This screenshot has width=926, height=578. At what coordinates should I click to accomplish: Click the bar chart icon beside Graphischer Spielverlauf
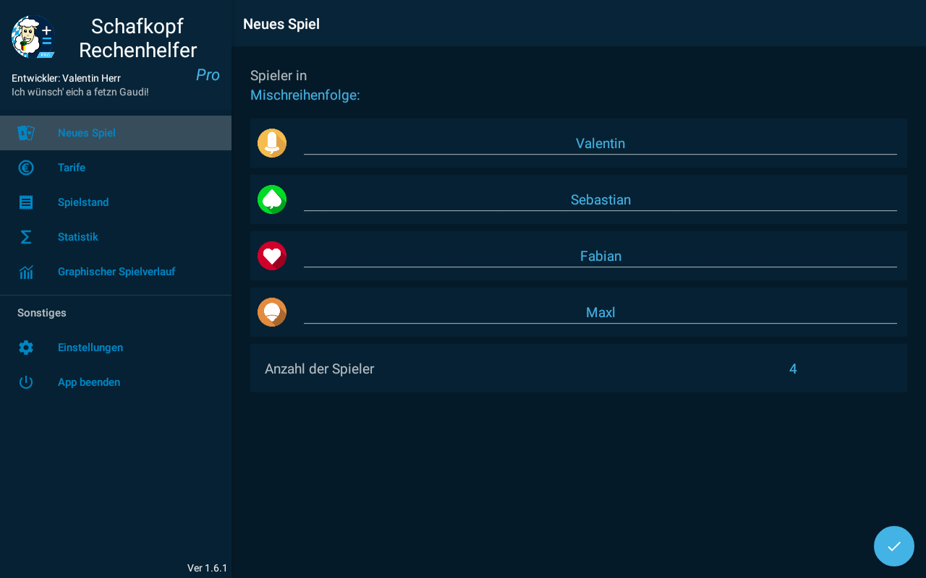[x=26, y=272]
